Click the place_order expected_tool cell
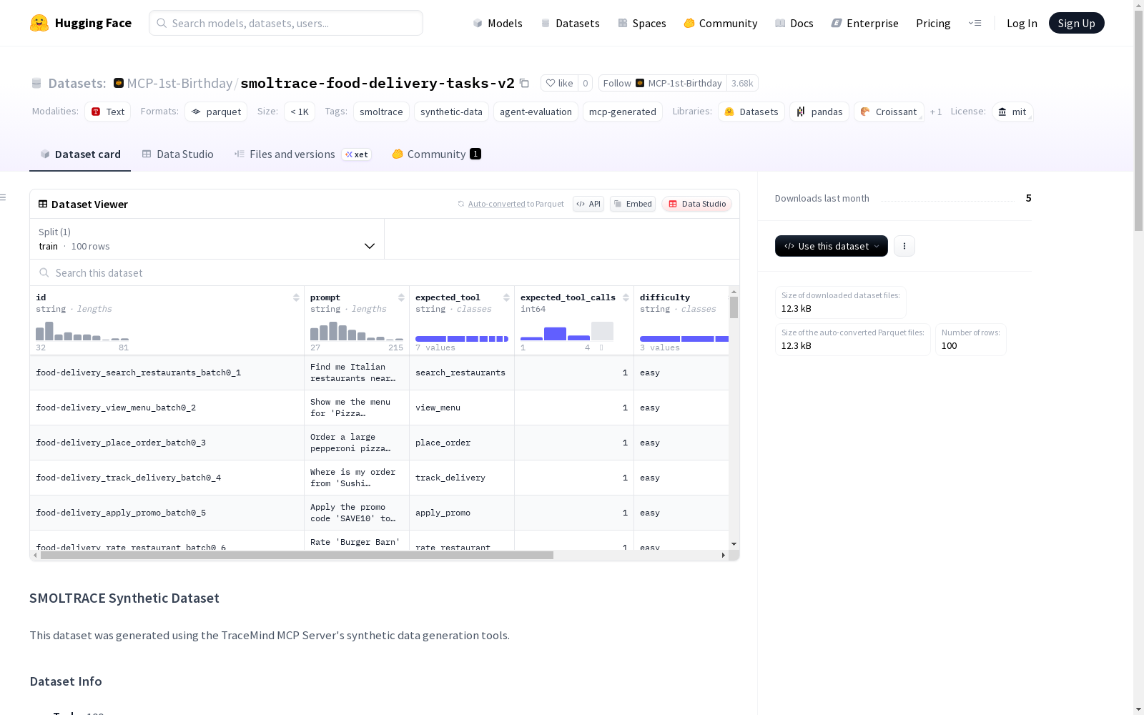Screen dimensions: 1144x715 462,443
